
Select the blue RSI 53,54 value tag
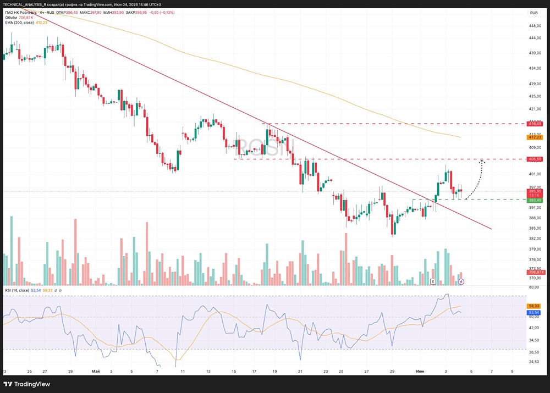pos(534,313)
